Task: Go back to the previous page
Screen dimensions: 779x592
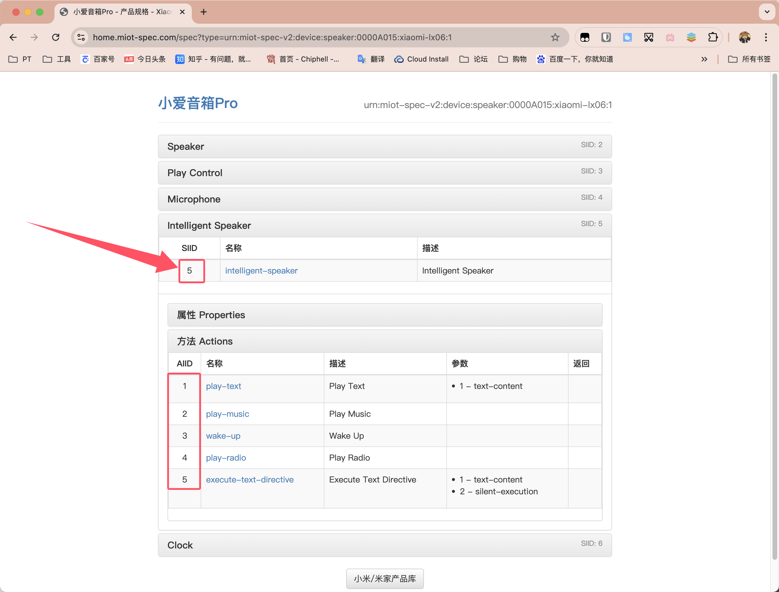Action: click(13, 37)
